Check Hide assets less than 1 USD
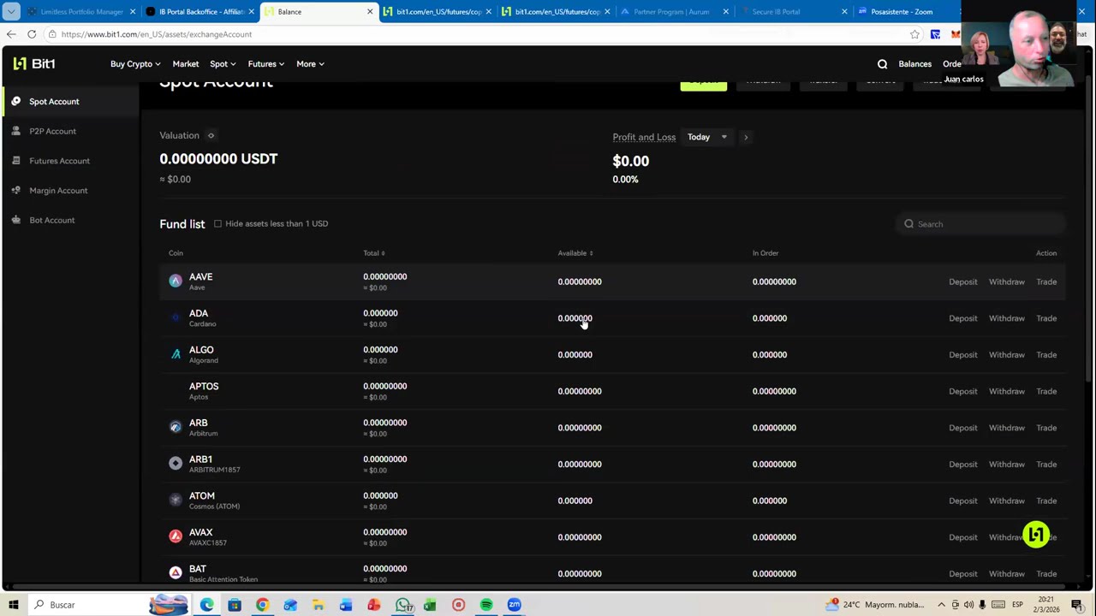 click(x=217, y=223)
